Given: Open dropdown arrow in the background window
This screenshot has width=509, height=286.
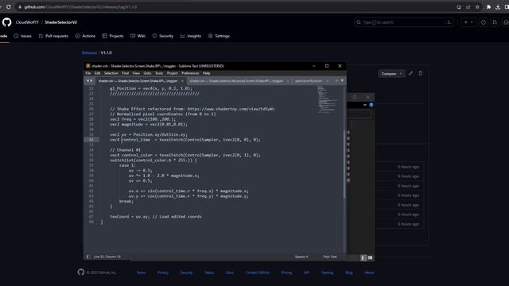Looking at the screenshot, I should click(x=365, y=105).
